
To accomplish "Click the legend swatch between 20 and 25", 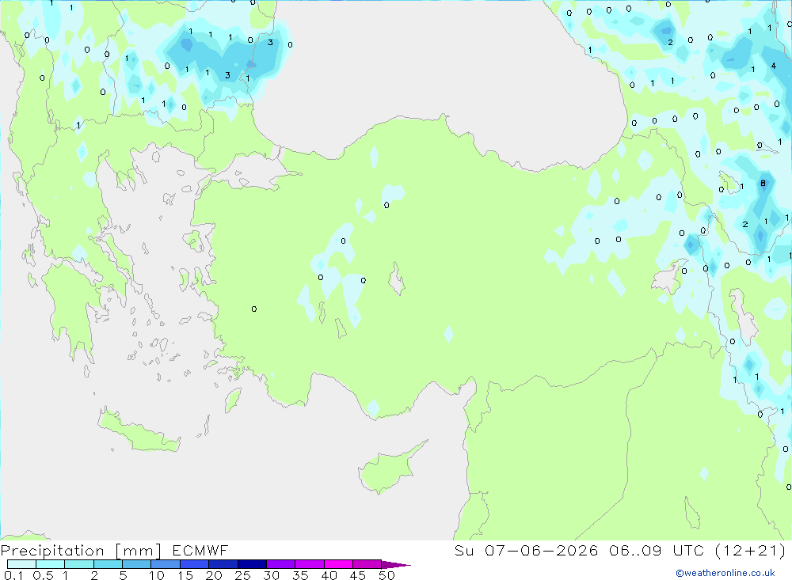I will point(223,564).
